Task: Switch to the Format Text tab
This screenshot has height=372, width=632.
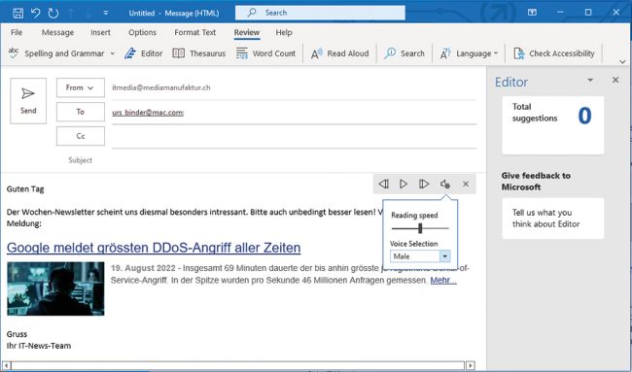Action: (195, 32)
